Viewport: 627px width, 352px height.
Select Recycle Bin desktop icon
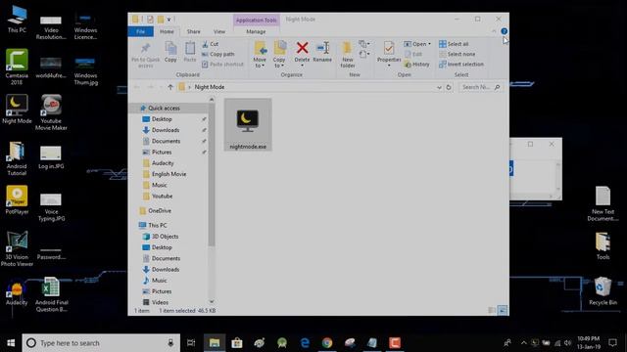click(603, 291)
